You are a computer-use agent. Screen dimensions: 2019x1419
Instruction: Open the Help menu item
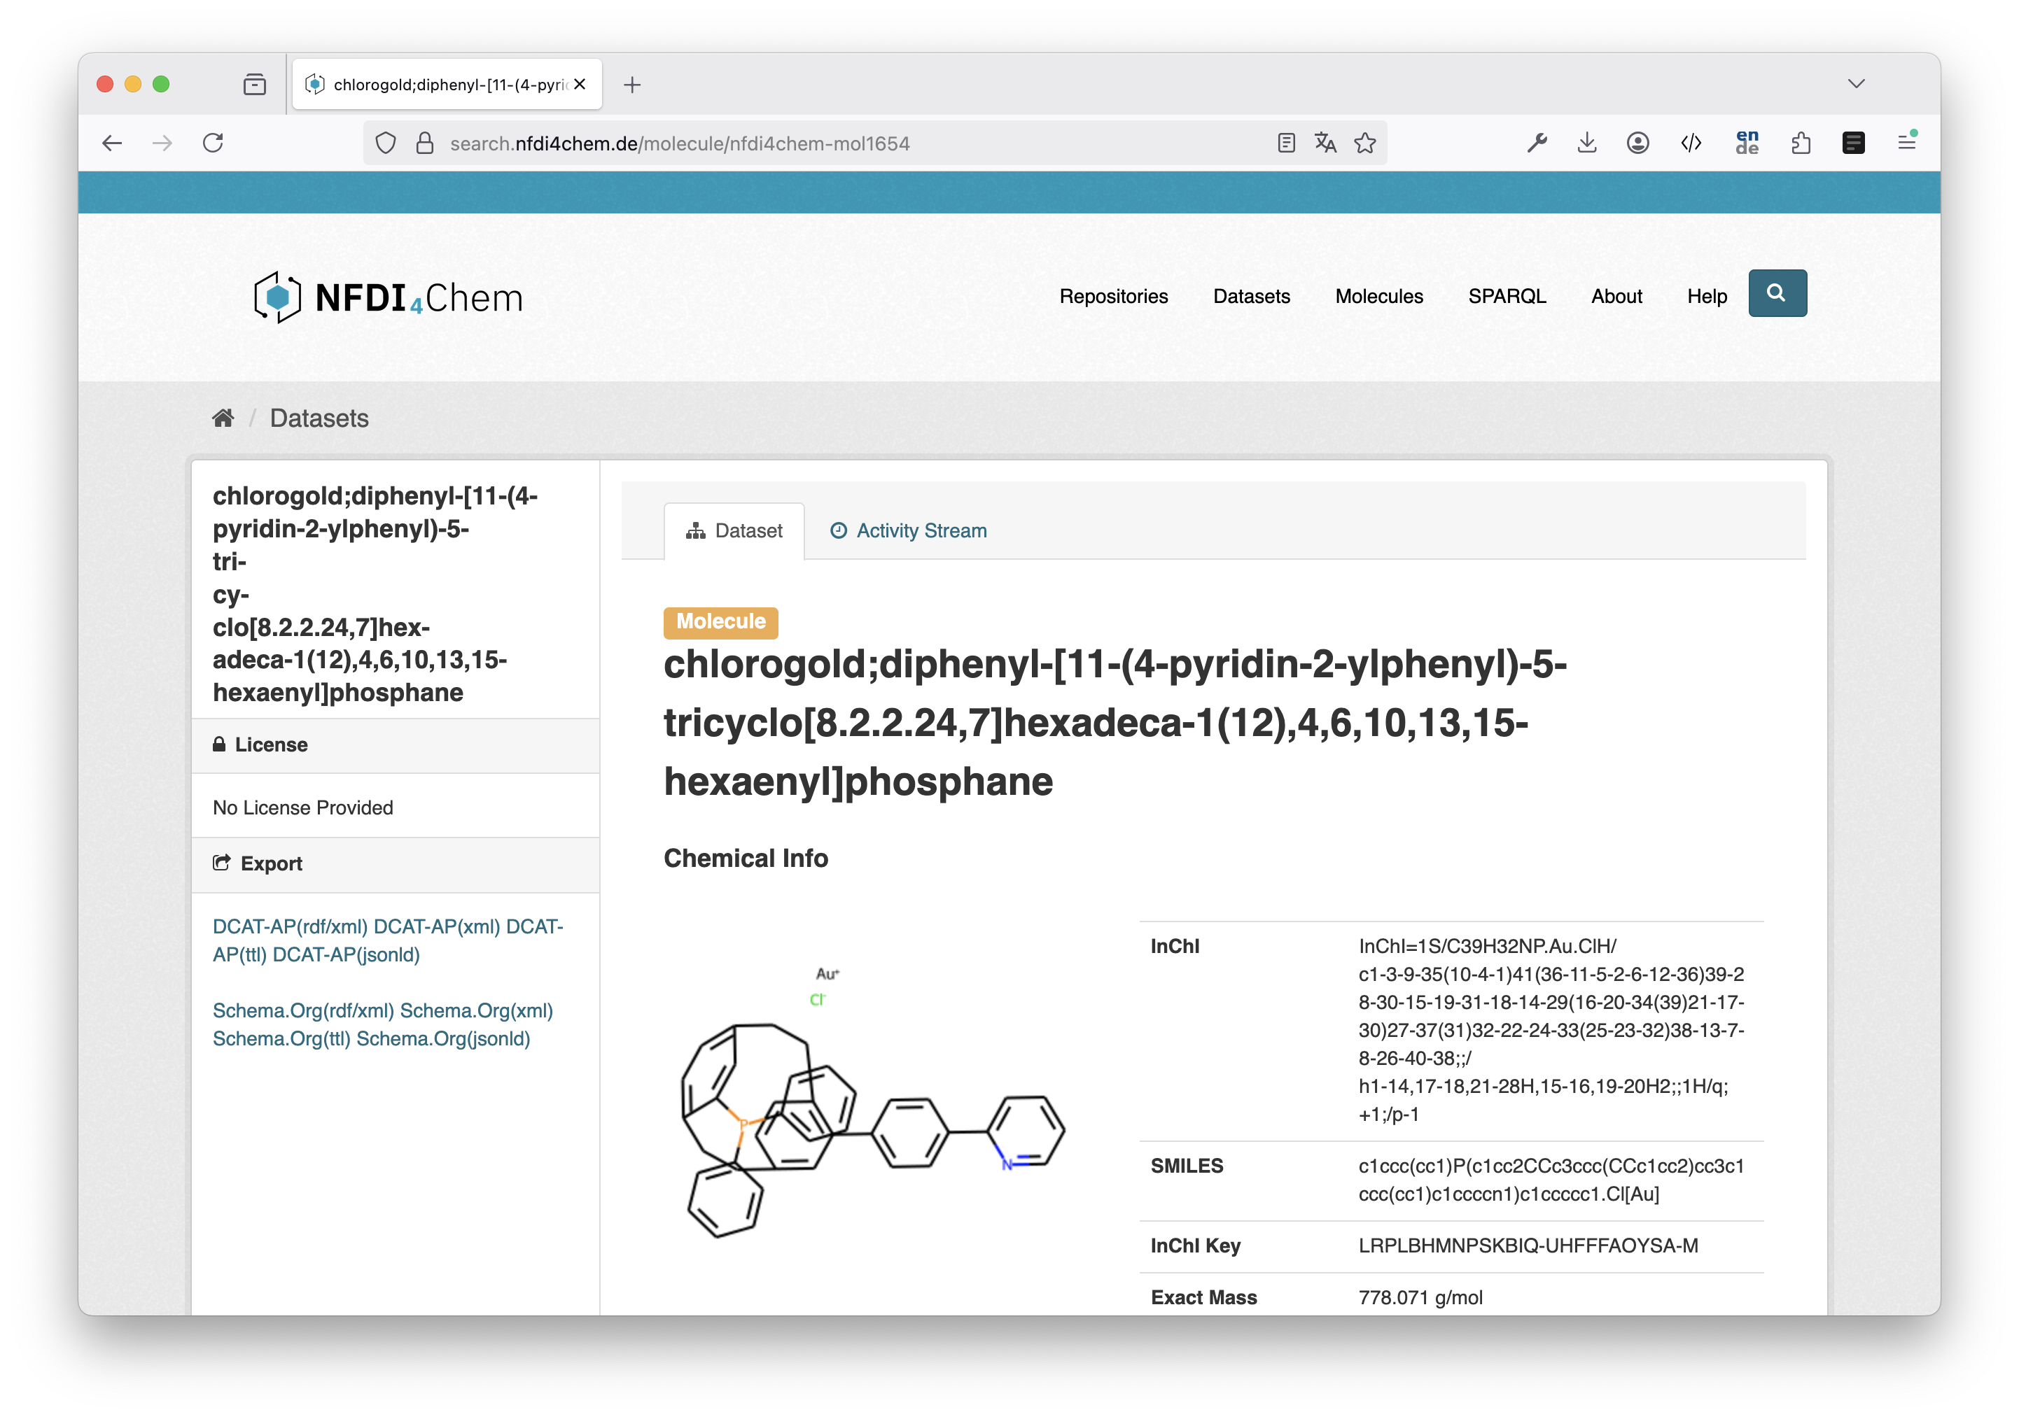(1707, 297)
